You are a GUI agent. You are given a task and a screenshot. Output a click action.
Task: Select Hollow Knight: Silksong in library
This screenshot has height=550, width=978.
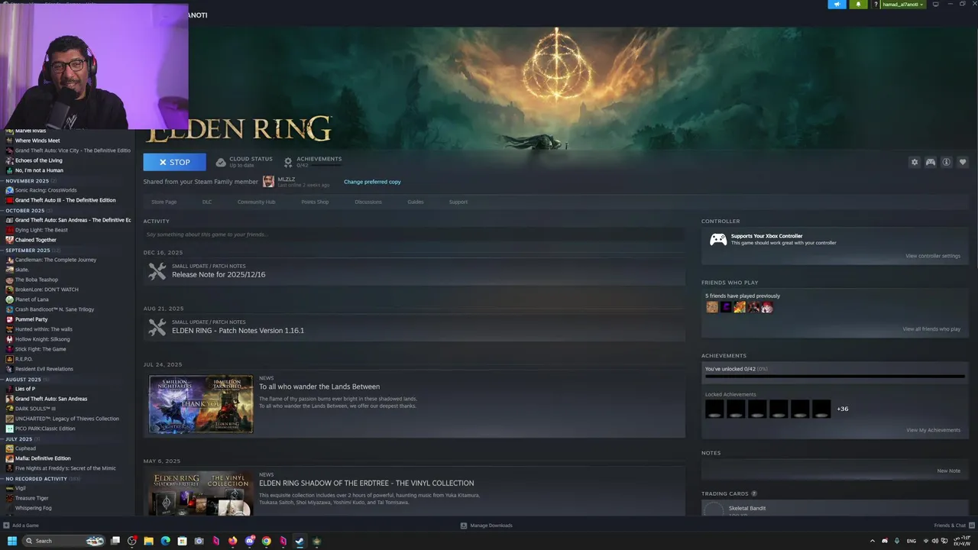tap(42, 339)
